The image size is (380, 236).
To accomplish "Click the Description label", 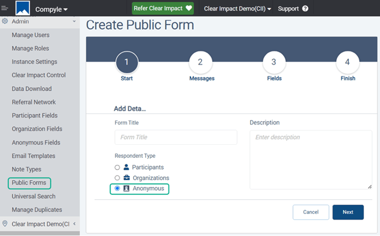I will (265, 123).
